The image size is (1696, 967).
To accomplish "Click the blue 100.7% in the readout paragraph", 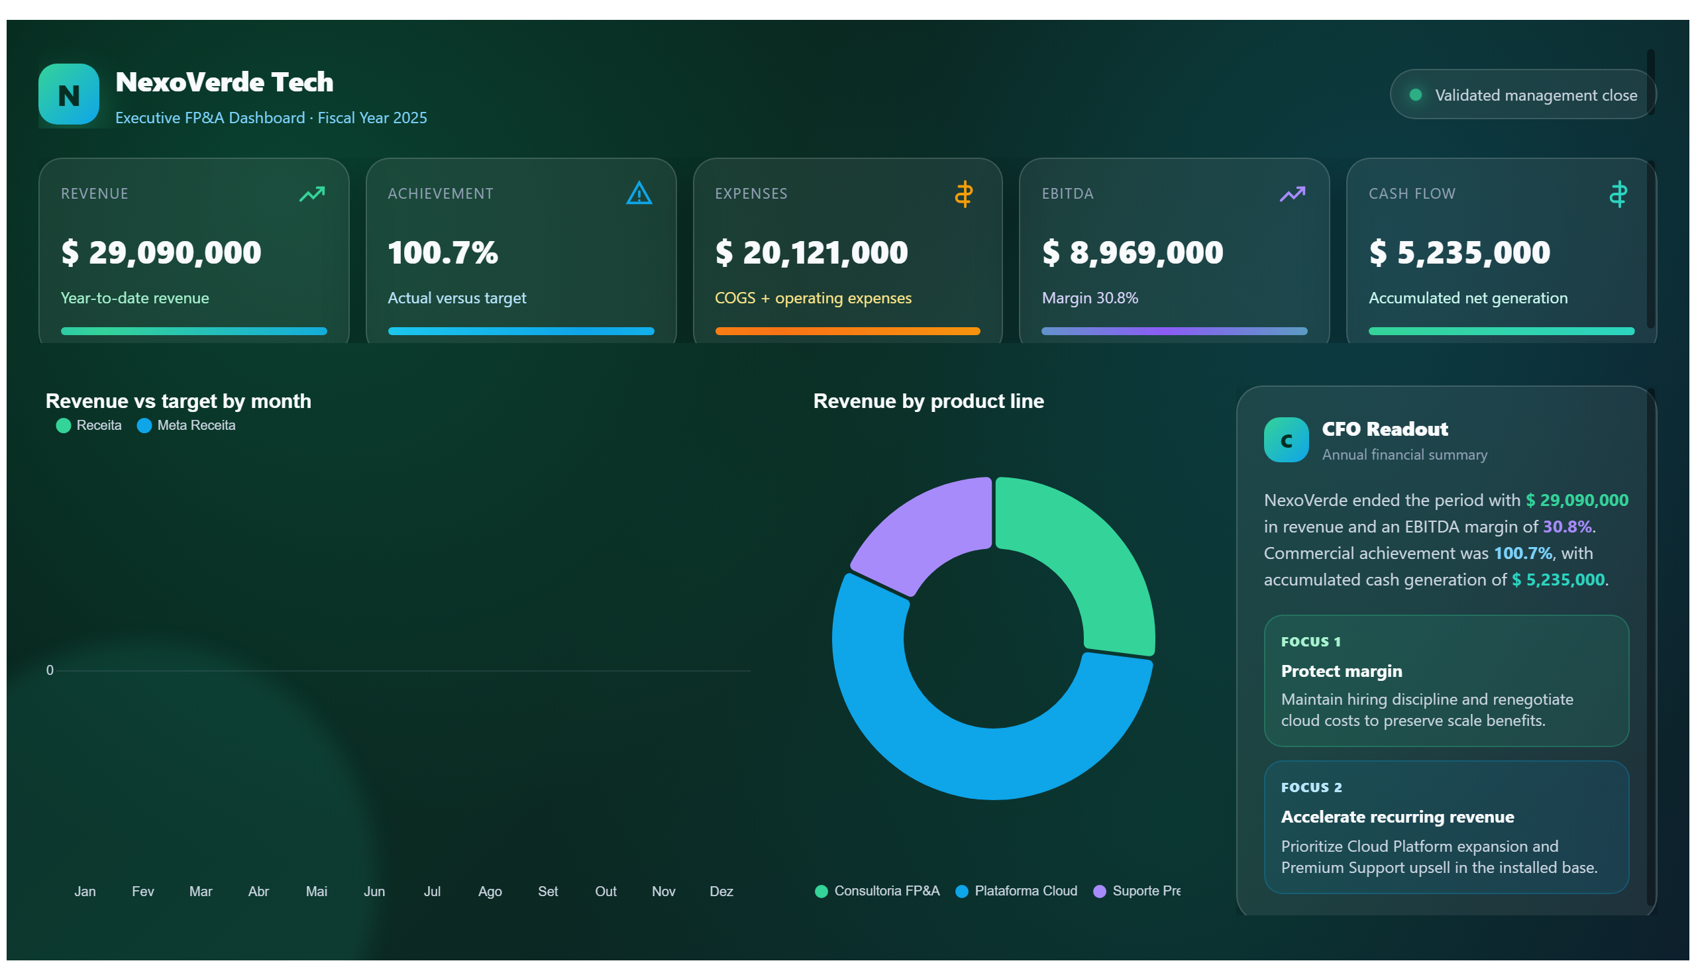I will 1522,553.
